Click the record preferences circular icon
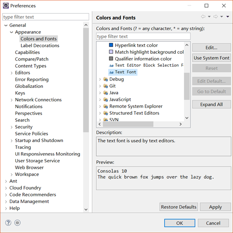Viewport: 233px width, 233px height. (x=17, y=222)
